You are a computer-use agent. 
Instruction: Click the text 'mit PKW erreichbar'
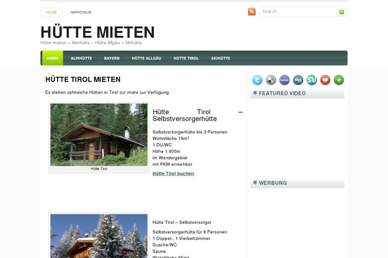pyautogui.click(x=172, y=164)
